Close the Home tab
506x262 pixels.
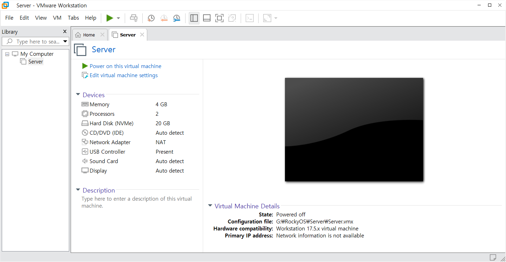(x=102, y=35)
